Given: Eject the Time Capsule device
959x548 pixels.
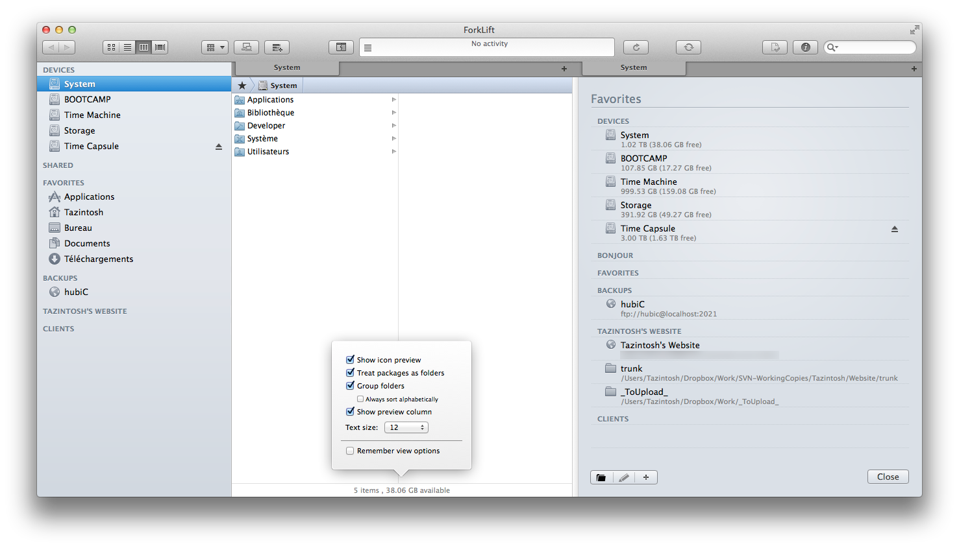Looking at the screenshot, I should click(x=218, y=146).
